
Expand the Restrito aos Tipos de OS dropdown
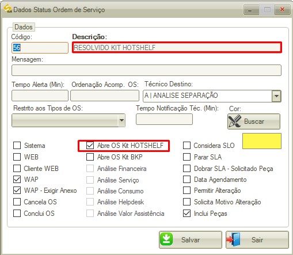click(x=121, y=120)
